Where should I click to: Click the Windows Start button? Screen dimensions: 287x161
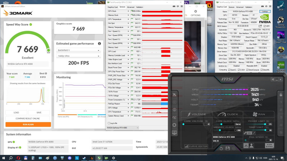[x=4, y=158]
